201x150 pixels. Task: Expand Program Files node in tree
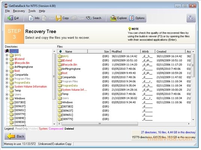[x=7, y=79]
